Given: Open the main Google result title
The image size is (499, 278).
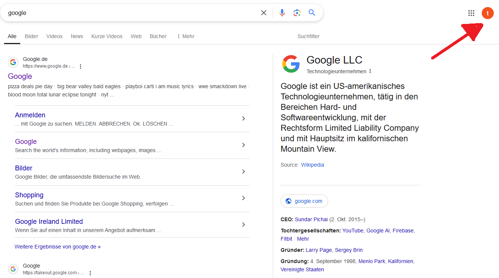Looking at the screenshot, I should (x=20, y=76).
